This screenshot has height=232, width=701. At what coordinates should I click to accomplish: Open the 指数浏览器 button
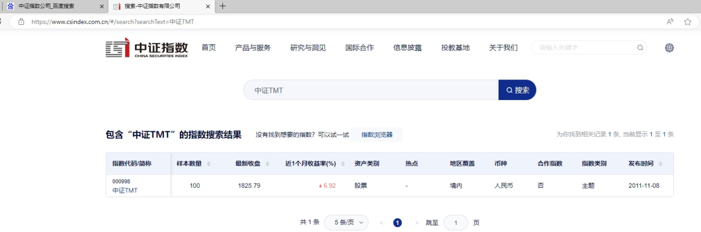click(x=377, y=135)
